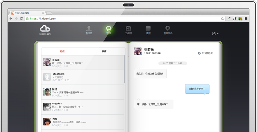This screenshot has height=132, width=257.
Task: Click the browser reload button
Action: [x=21, y=19]
